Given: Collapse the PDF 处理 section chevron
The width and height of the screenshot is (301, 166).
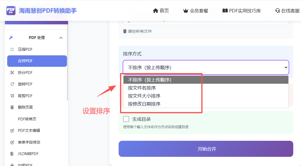Looking at the screenshot, I should (x=61, y=38).
